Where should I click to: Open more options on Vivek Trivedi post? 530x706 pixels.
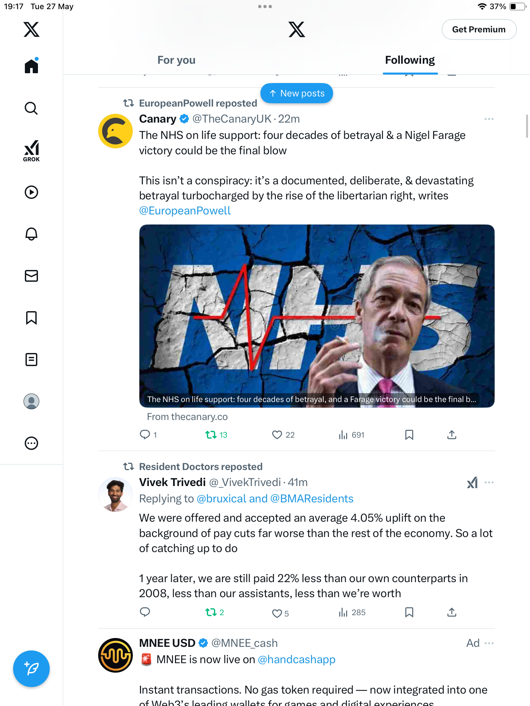489,482
